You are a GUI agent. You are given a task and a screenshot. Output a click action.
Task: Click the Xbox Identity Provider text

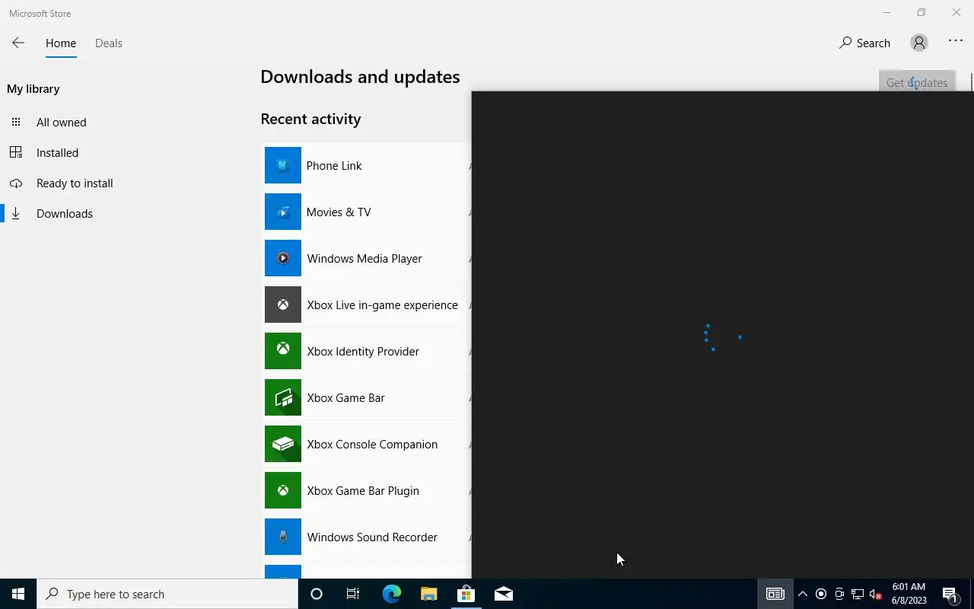pyautogui.click(x=363, y=351)
